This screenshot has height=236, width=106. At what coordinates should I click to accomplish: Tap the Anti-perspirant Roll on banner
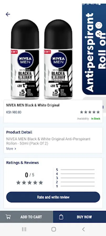click(x=94, y=49)
